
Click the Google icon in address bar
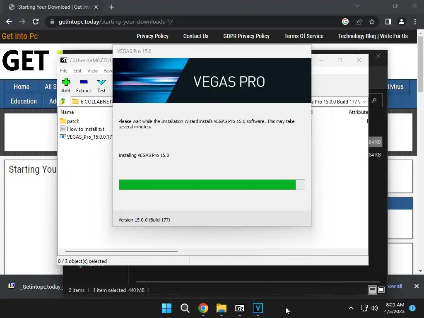click(x=345, y=22)
